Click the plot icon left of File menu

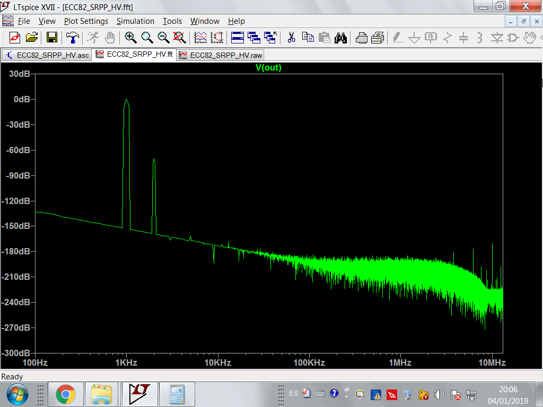click(x=8, y=21)
